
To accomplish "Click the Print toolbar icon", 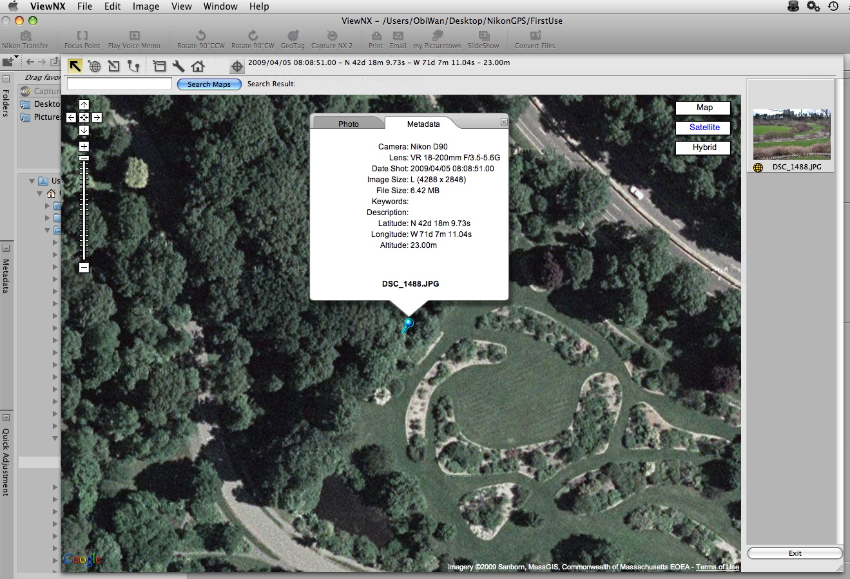I will click(376, 40).
